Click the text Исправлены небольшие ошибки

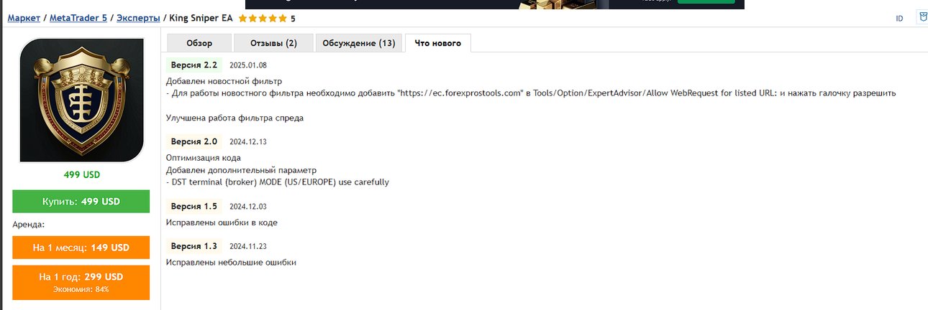(x=231, y=263)
